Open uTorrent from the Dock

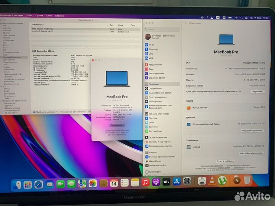pos(222,180)
